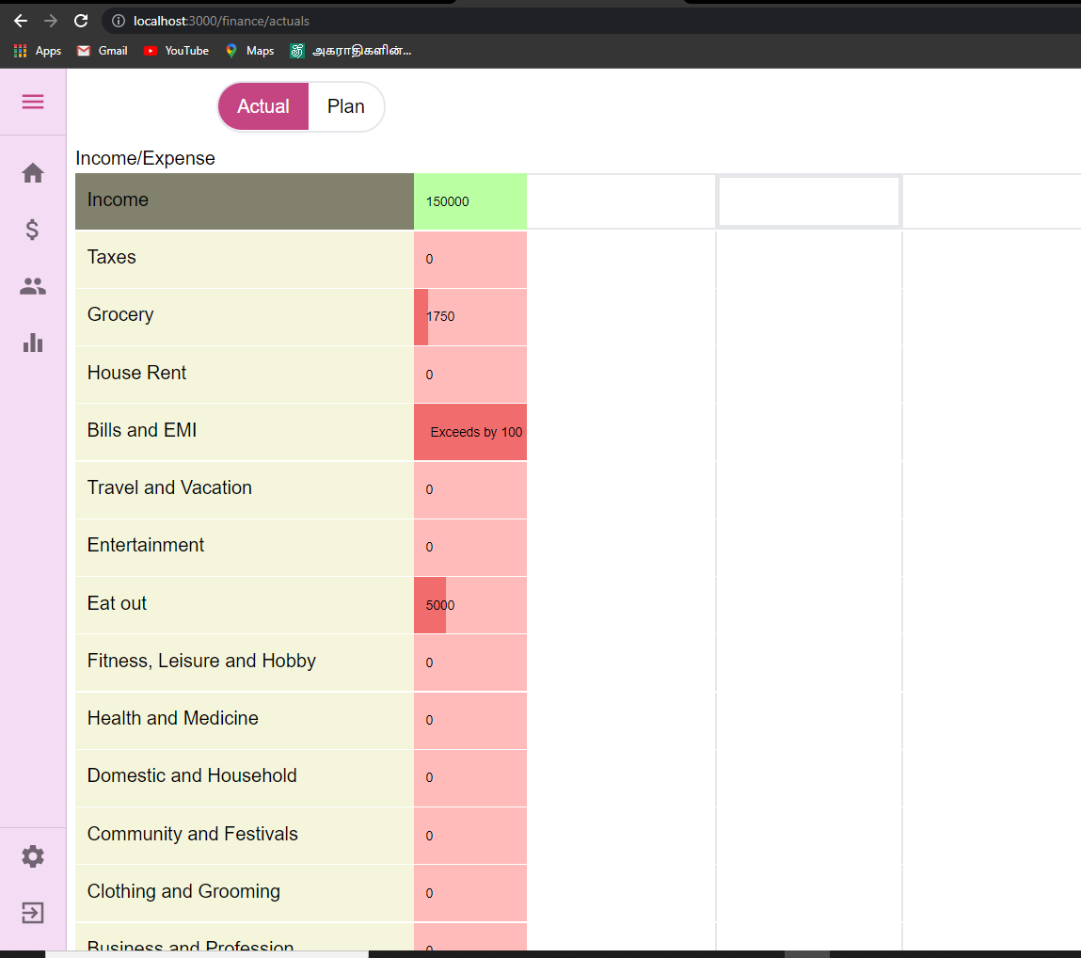Click the Grocery amount bar 1750
The image size is (1081, 958).
[x=470, y=316]
